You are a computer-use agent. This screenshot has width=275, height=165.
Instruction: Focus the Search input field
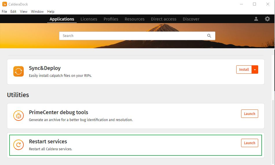point(133,36)
